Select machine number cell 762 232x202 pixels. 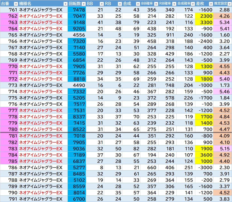pos(9,16)
